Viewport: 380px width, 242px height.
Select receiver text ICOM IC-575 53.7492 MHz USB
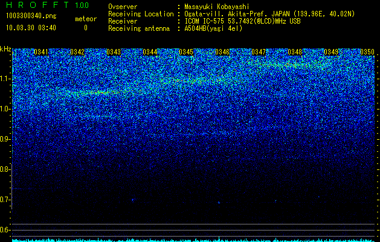tap(242, 21)
